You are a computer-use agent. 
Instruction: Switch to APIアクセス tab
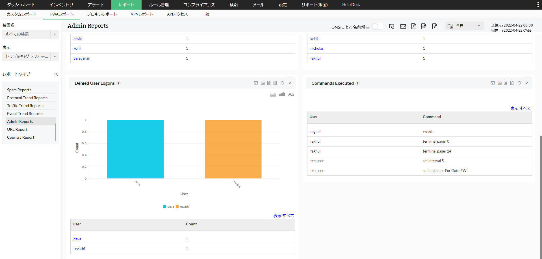tap(177, 14)
